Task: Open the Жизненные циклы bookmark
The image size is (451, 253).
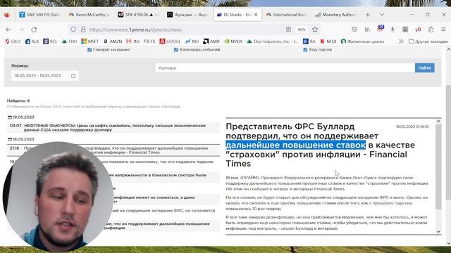Action: 362,41
